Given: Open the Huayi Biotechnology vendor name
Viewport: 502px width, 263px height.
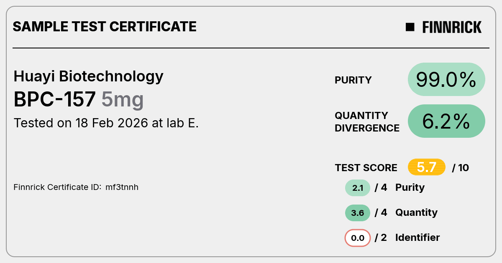Looking at the screenshot, I should coord(88,76).
